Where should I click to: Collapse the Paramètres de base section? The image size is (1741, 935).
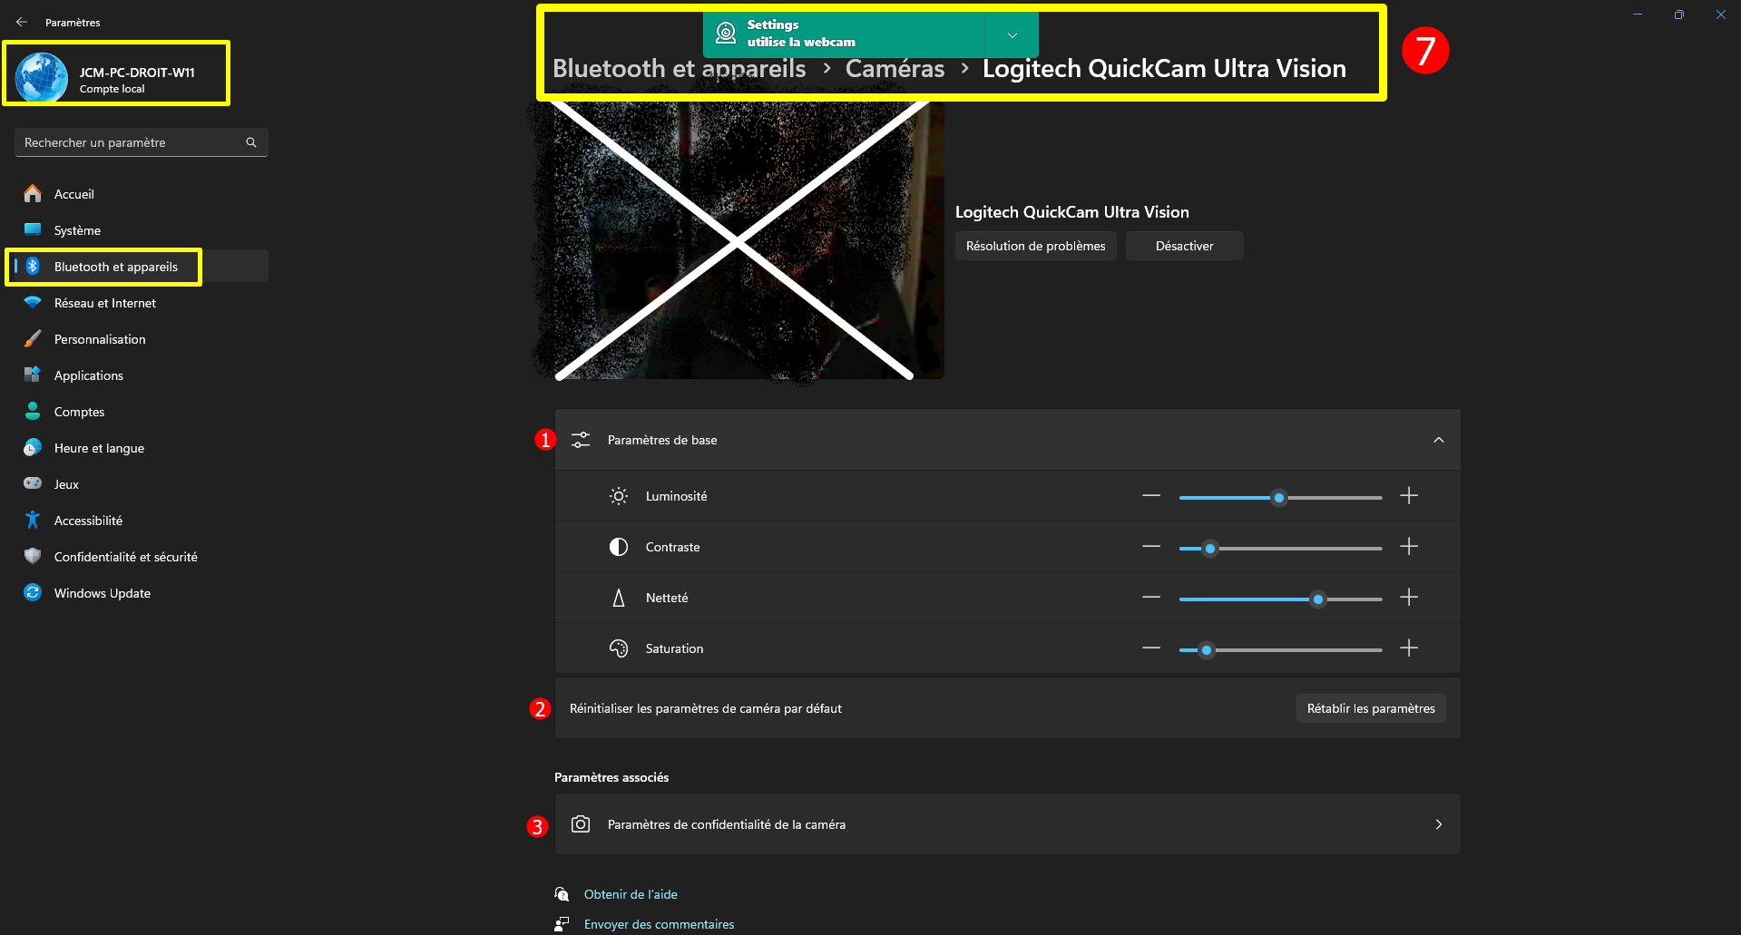tap(1439, 440)
